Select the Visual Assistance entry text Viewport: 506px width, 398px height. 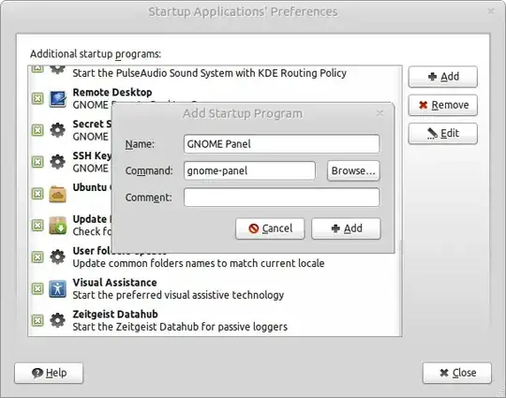tap(178, 288)
